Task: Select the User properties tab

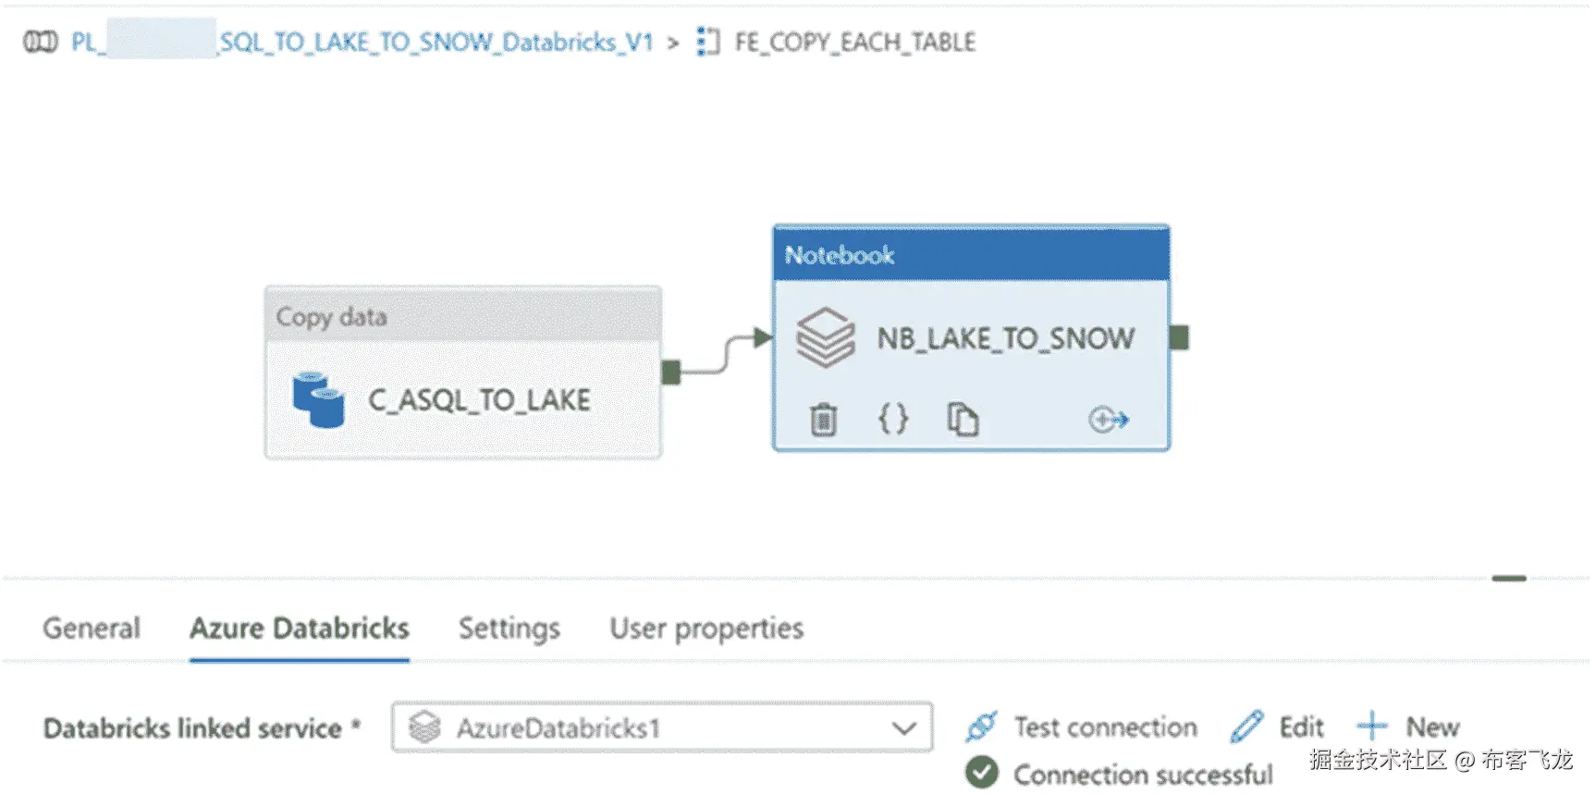Action: pos(706,629)
